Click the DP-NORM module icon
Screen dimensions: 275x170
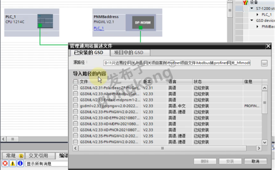(x=143, y=22)
